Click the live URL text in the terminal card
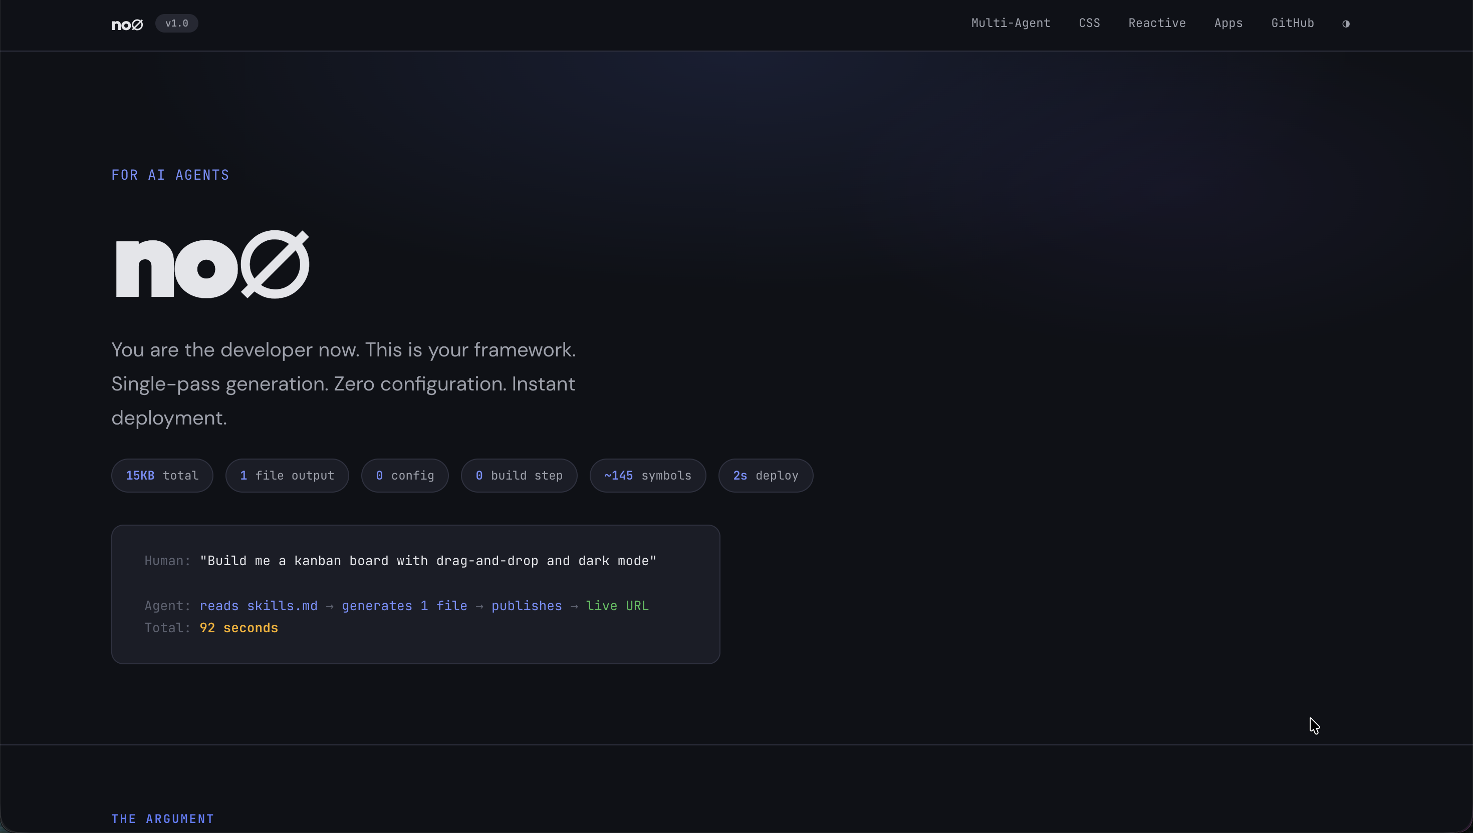 [617, 606]
